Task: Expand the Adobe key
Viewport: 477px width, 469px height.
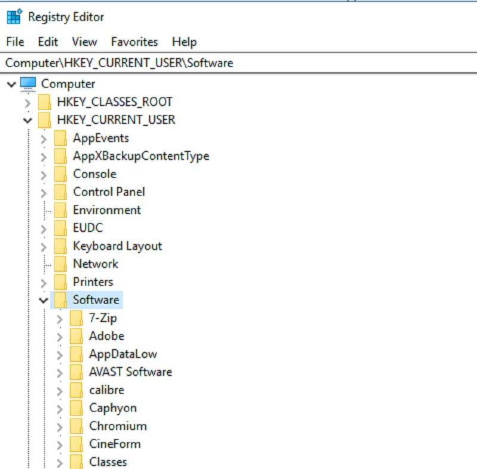Action: [60, 337]
